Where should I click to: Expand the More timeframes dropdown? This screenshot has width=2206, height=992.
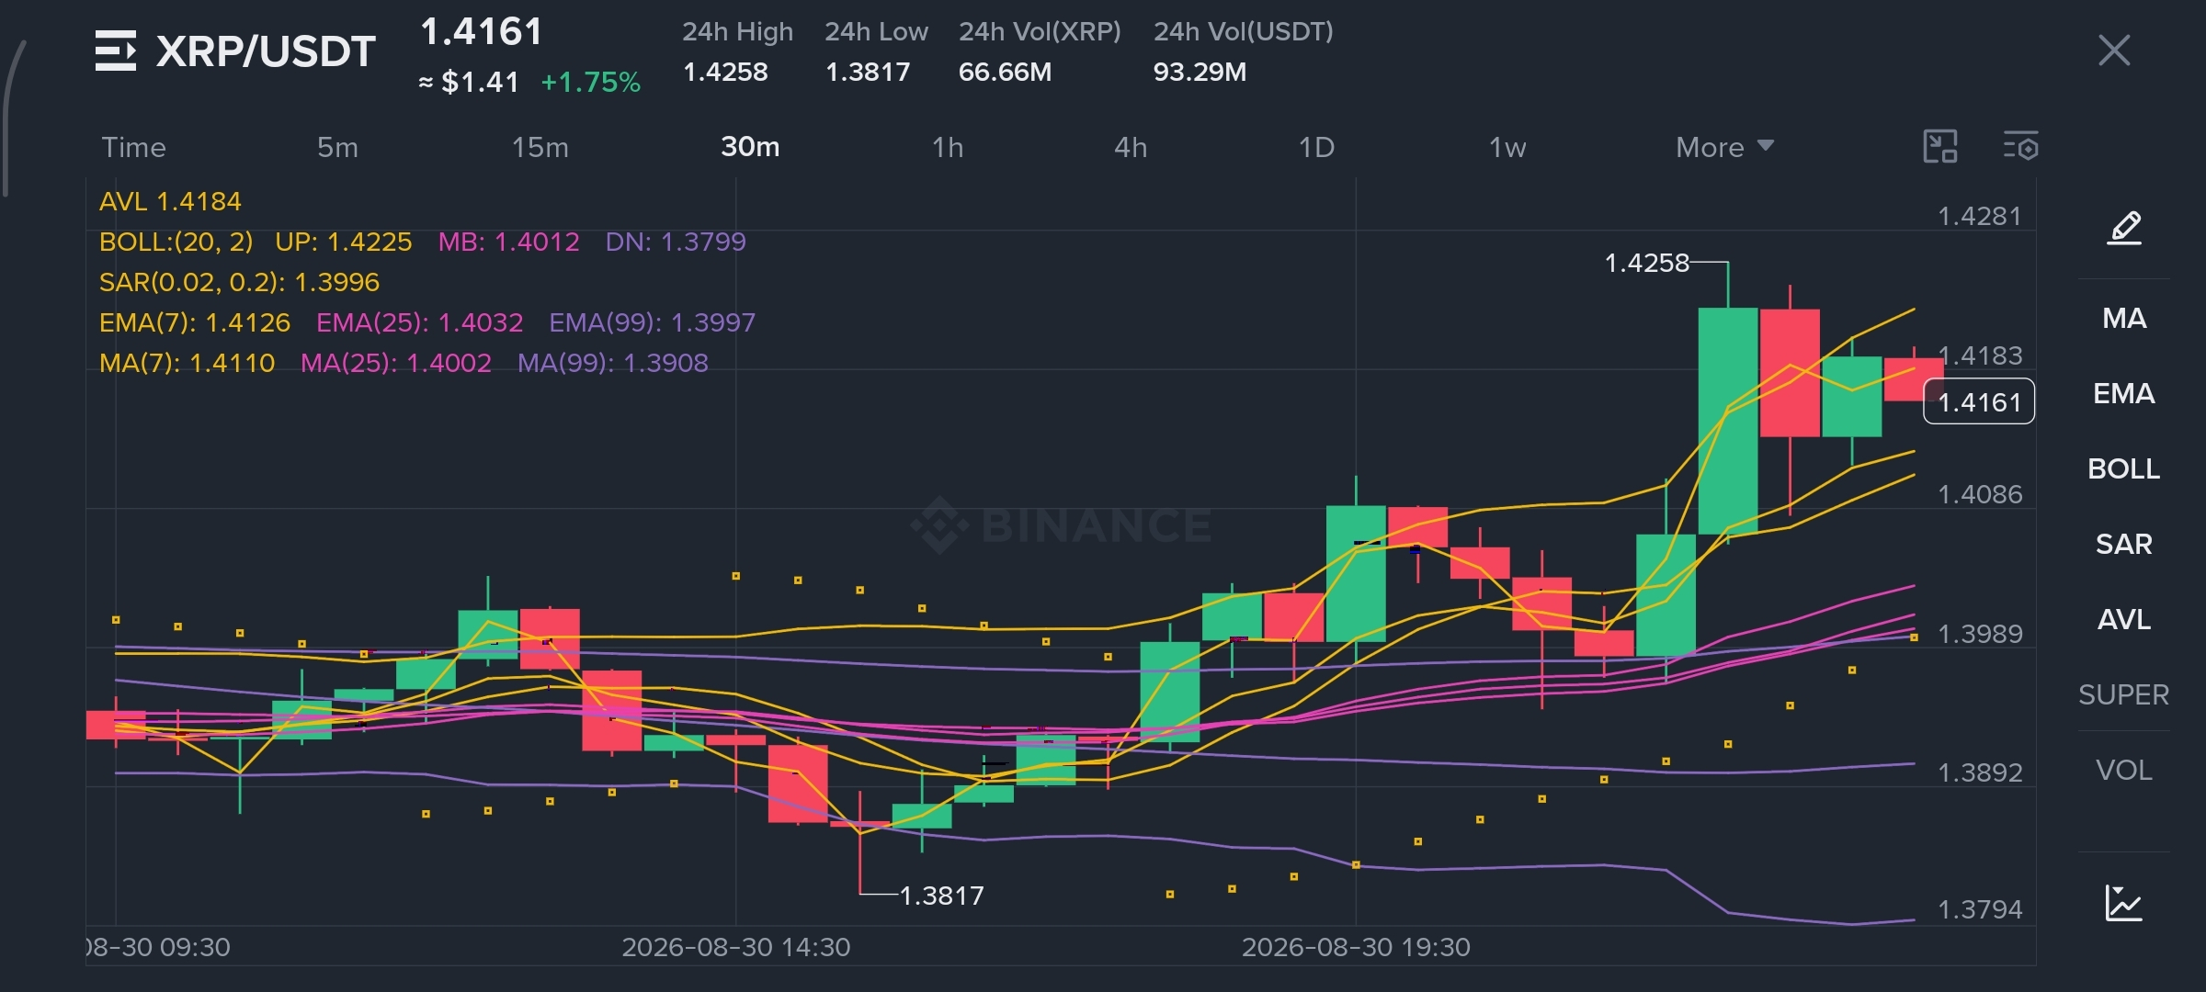click(x=1724, y=147)
